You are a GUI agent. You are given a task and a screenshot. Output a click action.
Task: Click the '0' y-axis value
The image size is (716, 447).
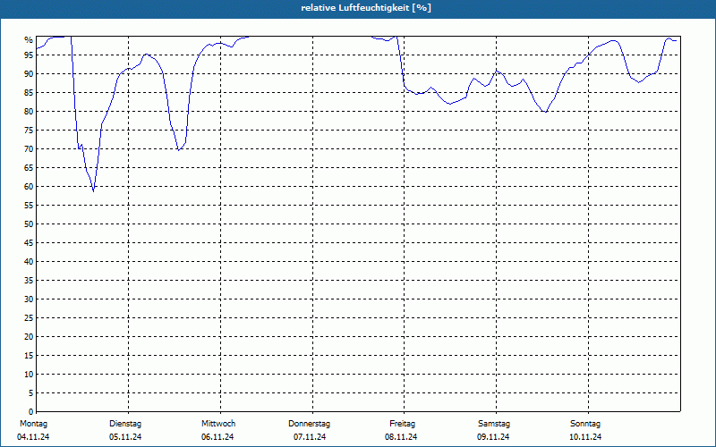31,412
